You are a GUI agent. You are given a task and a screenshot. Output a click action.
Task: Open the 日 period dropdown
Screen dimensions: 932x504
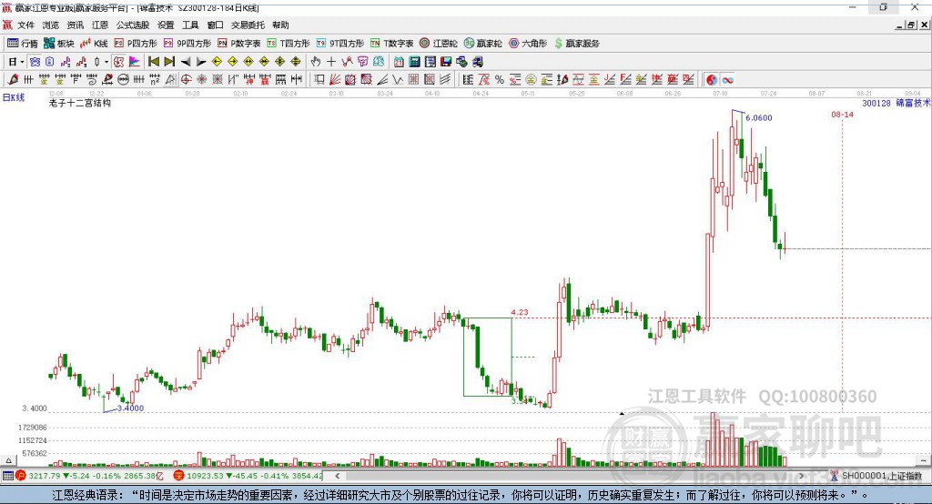16,62
